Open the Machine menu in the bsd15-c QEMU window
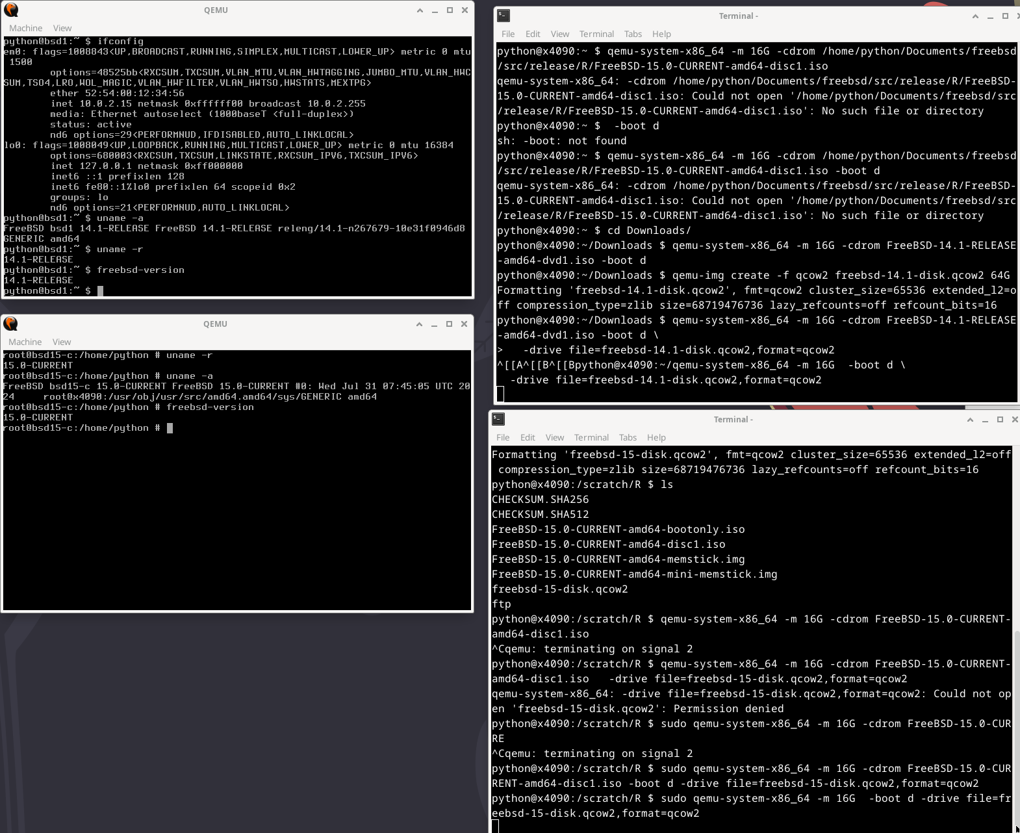The height and width of the screenshot is (833, 1020). click(x=25, y=342)
